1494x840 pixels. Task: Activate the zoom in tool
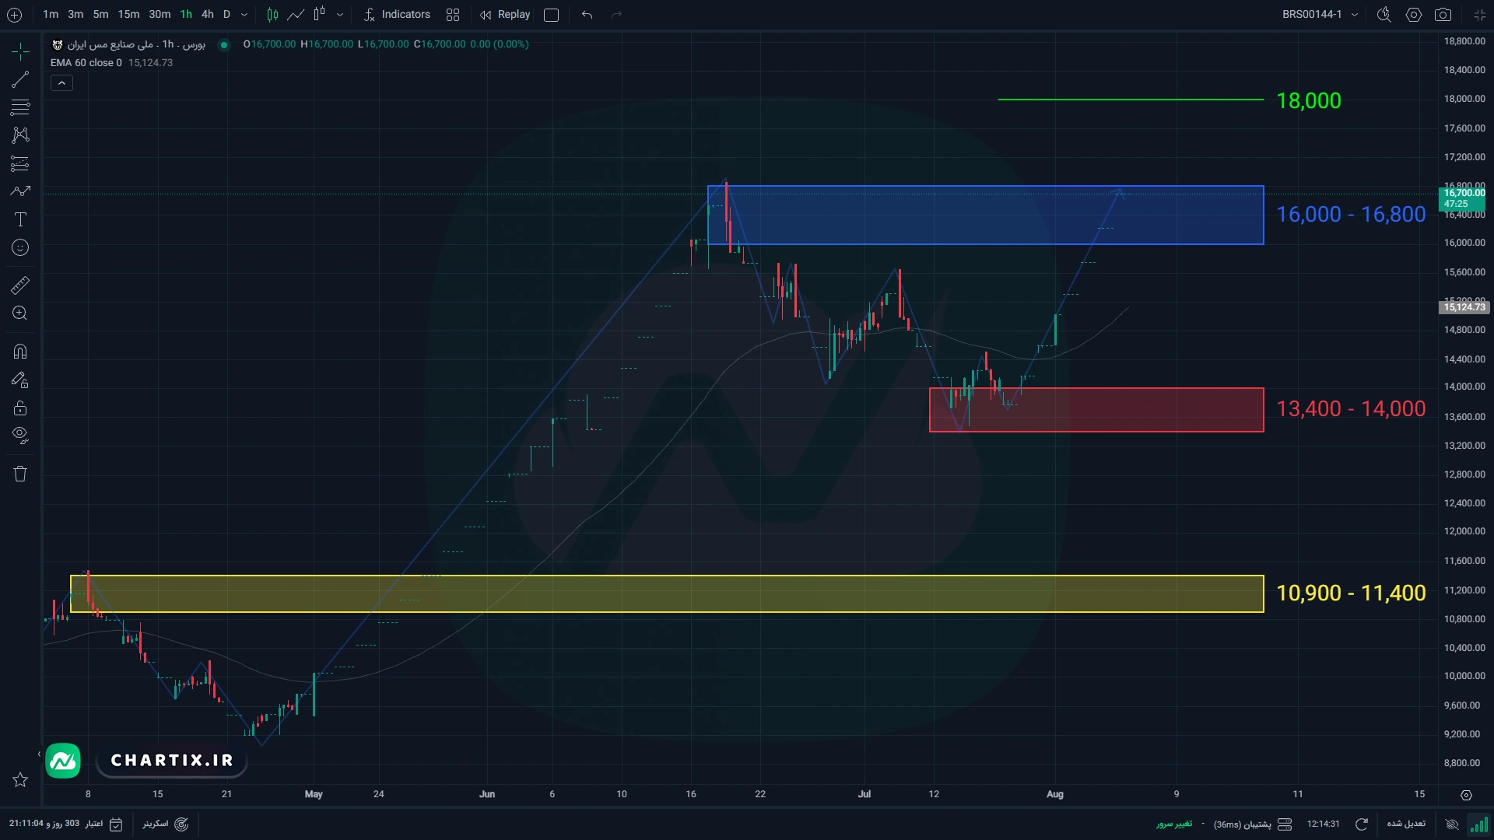20,313
